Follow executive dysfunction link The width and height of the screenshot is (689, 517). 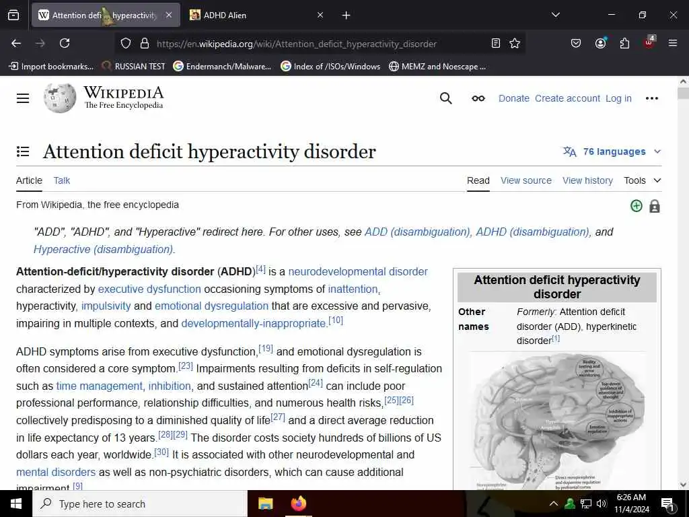[x=149, y=289]
